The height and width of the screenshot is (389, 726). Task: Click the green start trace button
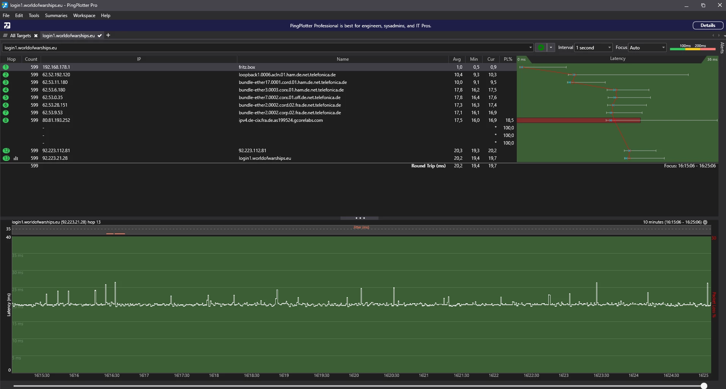[x=541, y=47]
